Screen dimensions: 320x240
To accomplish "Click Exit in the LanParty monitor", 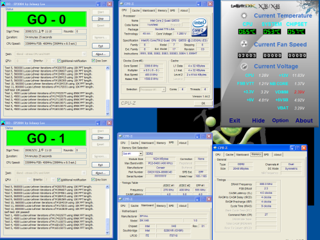I will pyautogui.click(x=235, y=120).
